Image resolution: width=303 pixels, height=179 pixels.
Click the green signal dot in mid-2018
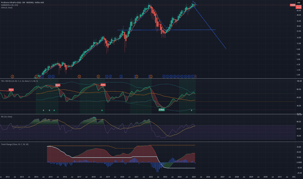coord(102,110)
